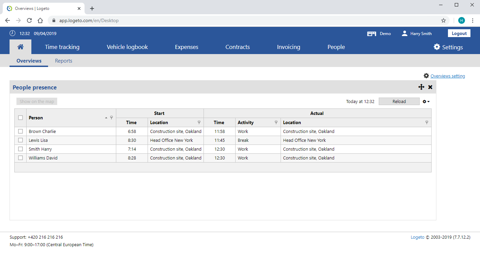480x271 pixels.
Task: Click the Demo company name
Action: (385, 34)
